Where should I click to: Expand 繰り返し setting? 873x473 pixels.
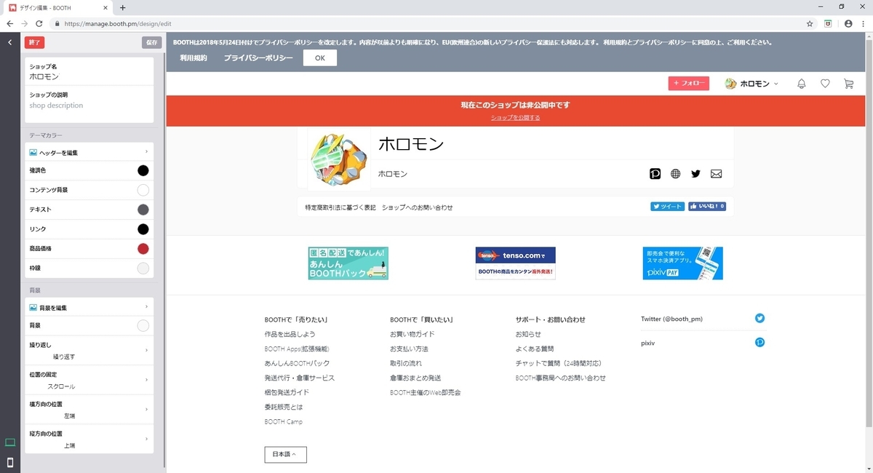(x=89, y=350)
